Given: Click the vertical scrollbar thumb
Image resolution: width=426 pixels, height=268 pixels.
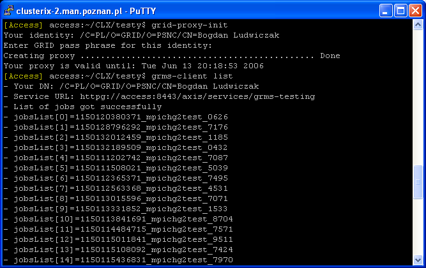Looking at the screenshot, I should pos(418,182).
